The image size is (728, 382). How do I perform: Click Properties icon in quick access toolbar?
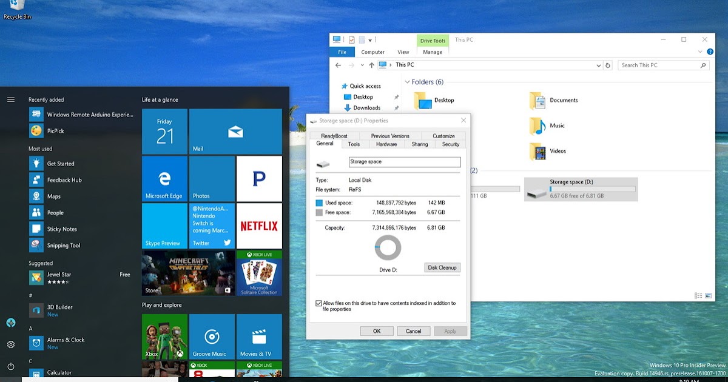(351, 40)
